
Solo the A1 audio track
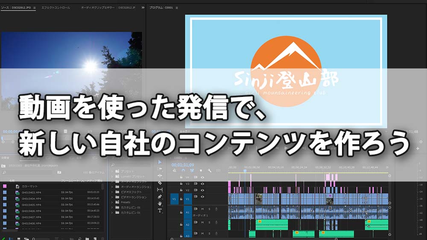pyautogui.click(x=209, y=209)
